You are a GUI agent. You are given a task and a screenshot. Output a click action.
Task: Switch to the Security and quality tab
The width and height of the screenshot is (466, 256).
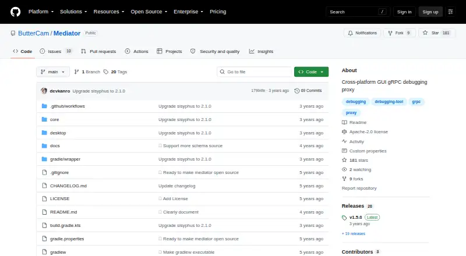215,51
